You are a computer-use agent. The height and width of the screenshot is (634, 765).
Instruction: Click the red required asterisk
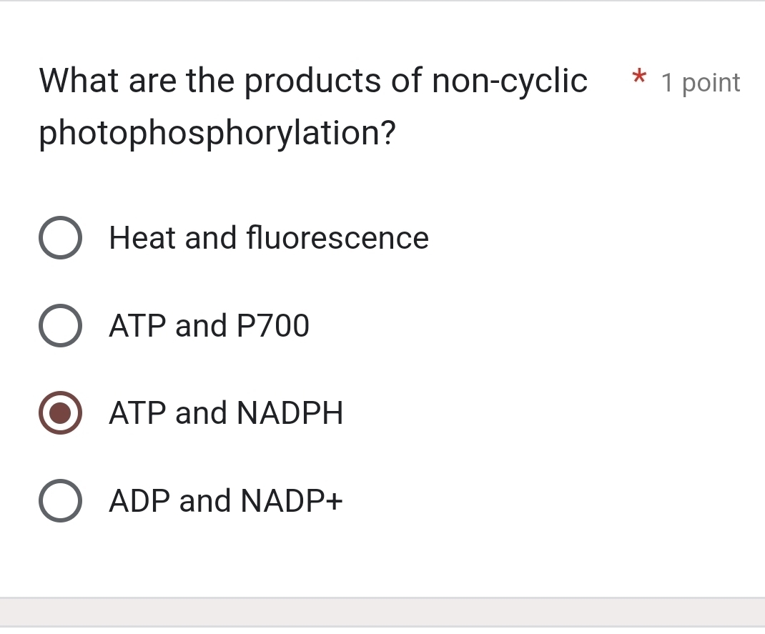[638, 80]
